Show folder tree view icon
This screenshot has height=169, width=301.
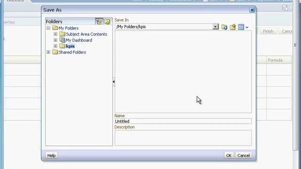point(99,22)
